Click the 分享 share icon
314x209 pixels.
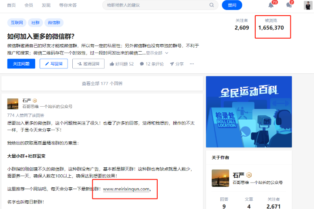click(172, 64)
